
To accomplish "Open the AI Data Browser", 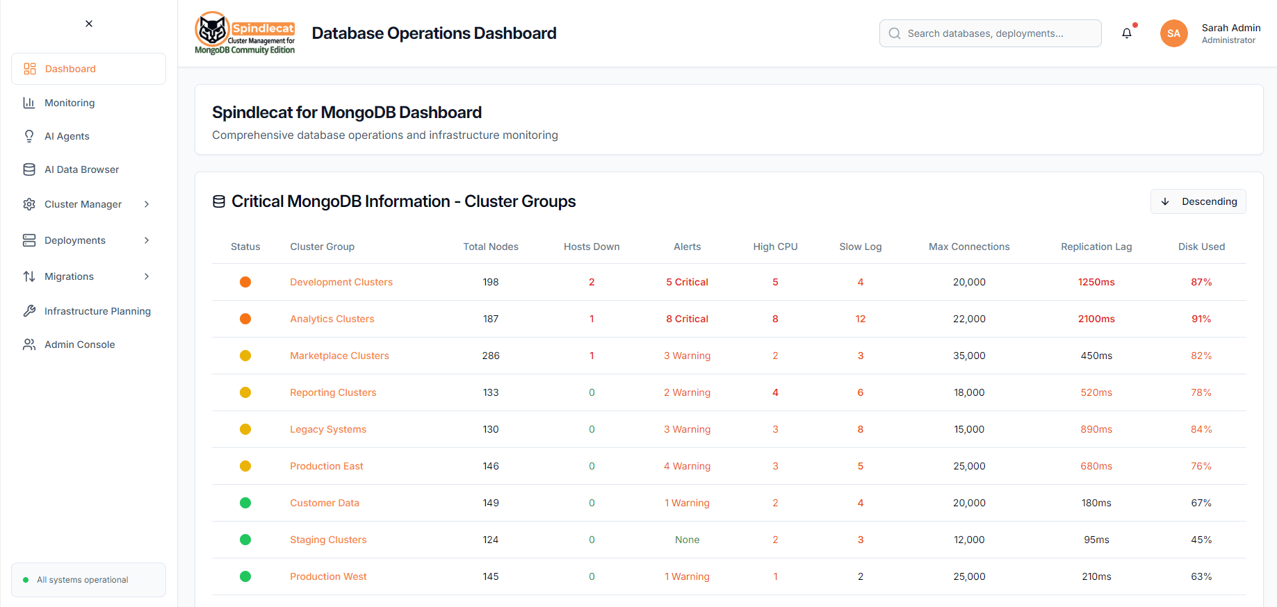I will pos(88,169).
